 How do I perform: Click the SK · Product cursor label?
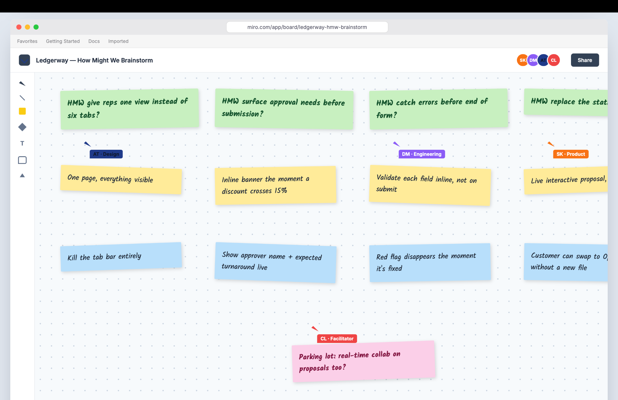click(571, 154)
